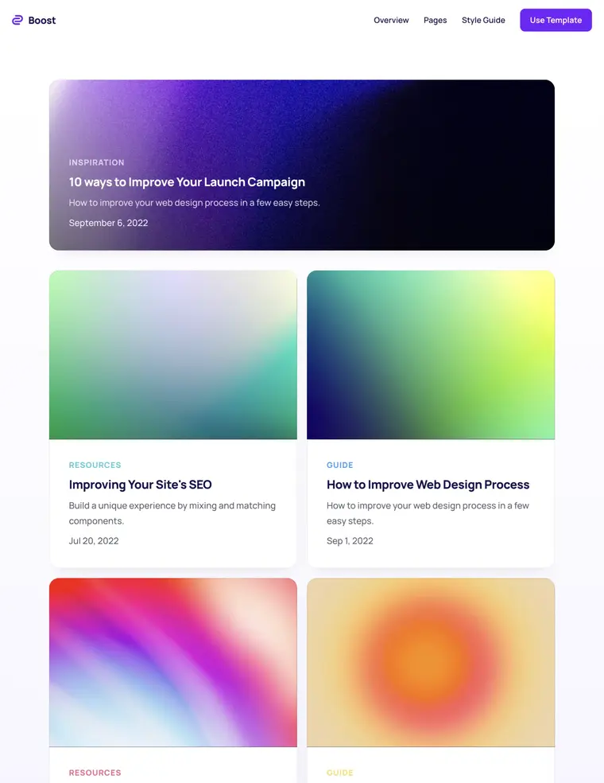Click the Use Template button

coord(556,20)
